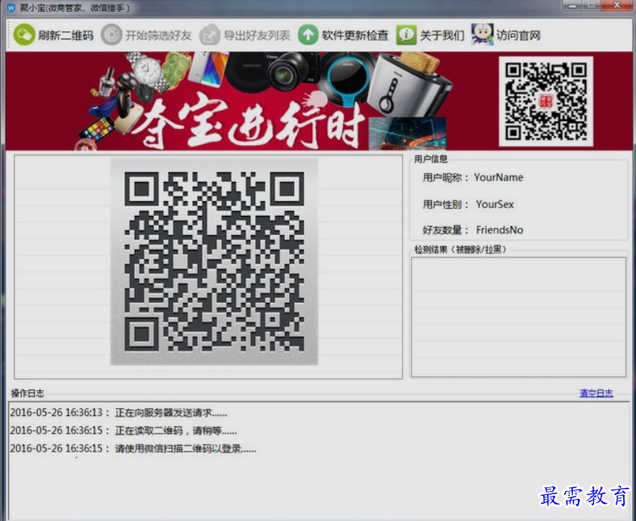Open 访问官网 toolbar link
This screenshot has width=636, height=521.
(519, 35)
